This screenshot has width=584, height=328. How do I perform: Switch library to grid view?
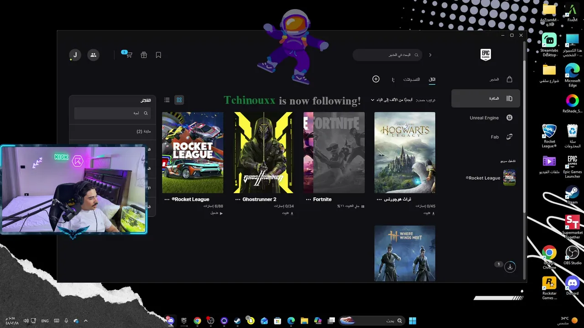coord(179,100)
